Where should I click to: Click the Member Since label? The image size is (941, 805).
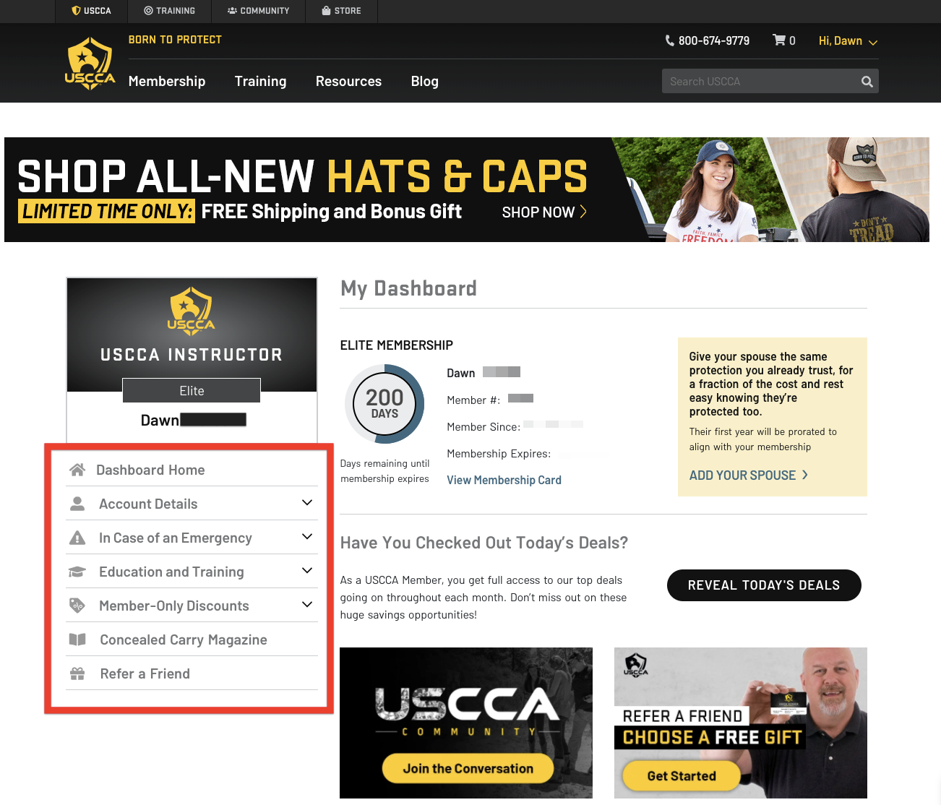coord(484,427)
